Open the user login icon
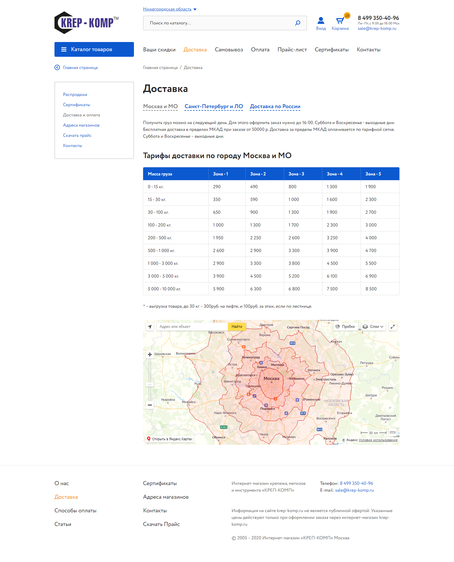Viewport: 454px width, 562px height. point(321,20)
